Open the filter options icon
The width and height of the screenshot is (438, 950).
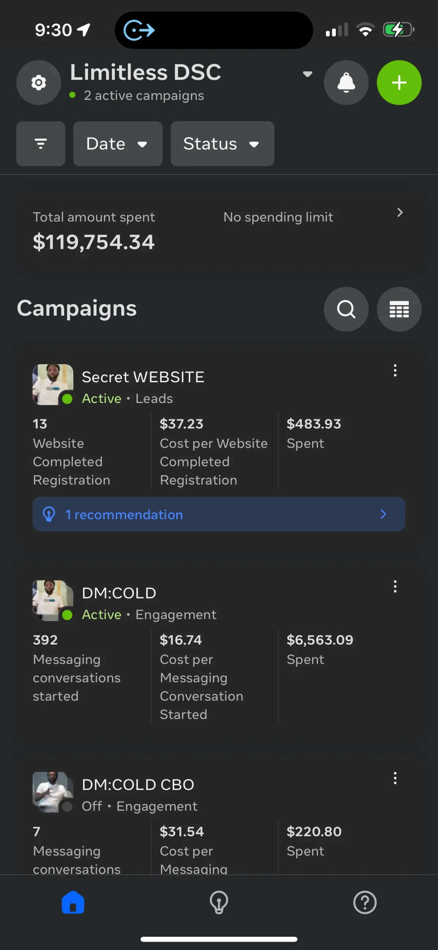[41, 144]
